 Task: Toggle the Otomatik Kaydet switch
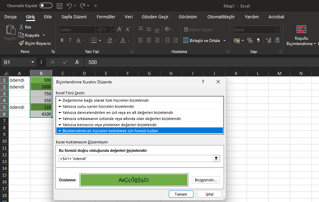coord(46,6)
